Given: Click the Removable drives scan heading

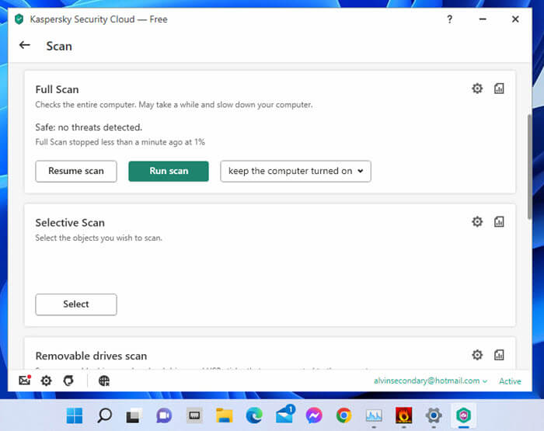Looking at the screenshot, I should [x=91, y=356].
